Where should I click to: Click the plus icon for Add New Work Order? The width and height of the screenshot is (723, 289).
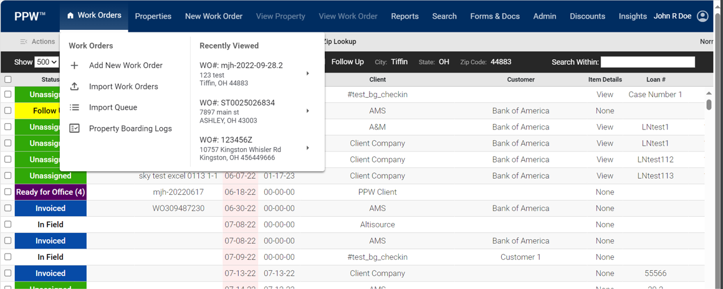pyautogui.click(x=74, y=65)
